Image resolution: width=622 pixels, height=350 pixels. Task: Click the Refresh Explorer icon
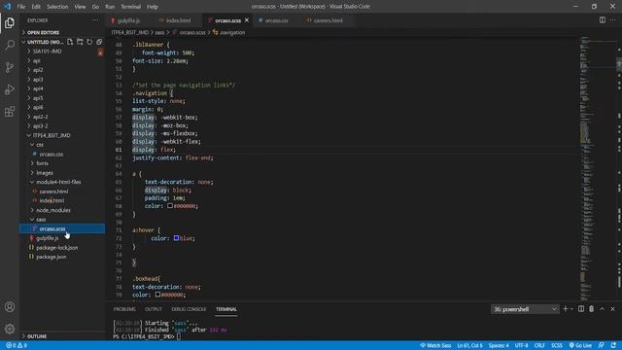click(89, 42)
